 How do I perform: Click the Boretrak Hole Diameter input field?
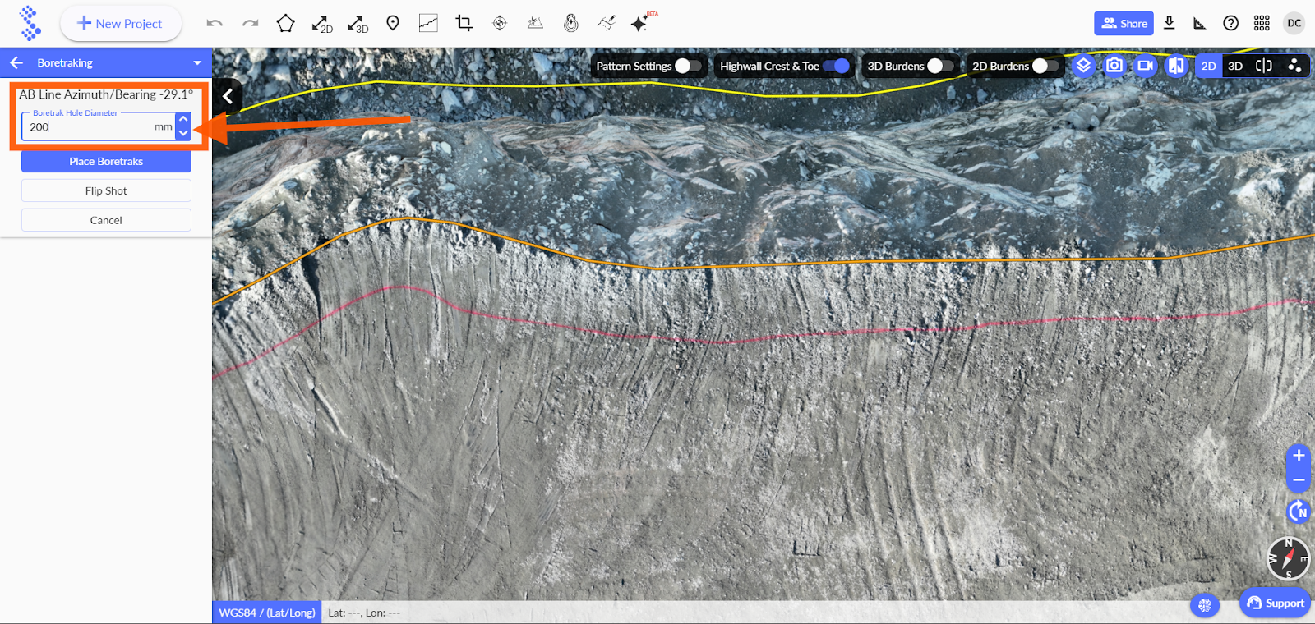pos(90,127)
